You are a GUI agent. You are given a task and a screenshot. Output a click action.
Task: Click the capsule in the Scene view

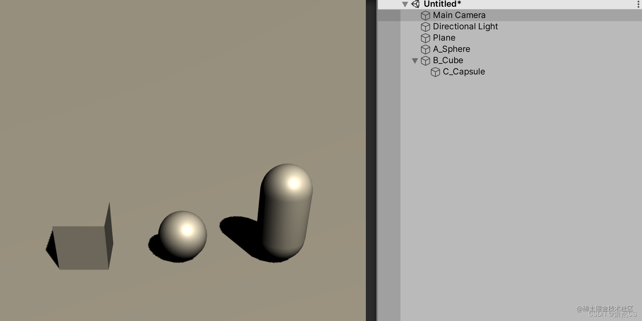pyautogui.click(x=286, y=212)
